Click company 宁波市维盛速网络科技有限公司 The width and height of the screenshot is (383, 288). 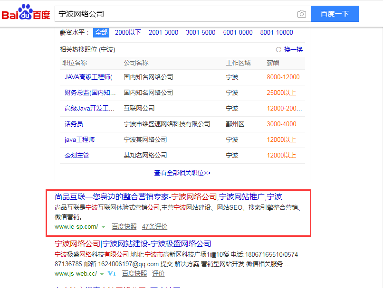167,124
